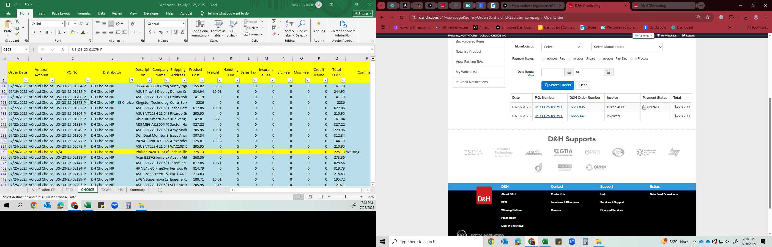This screenshot has height=247, width=772.
Task: Open My Watch List in the D&H header
Action: pyautogui.click(x=667, y=36)
